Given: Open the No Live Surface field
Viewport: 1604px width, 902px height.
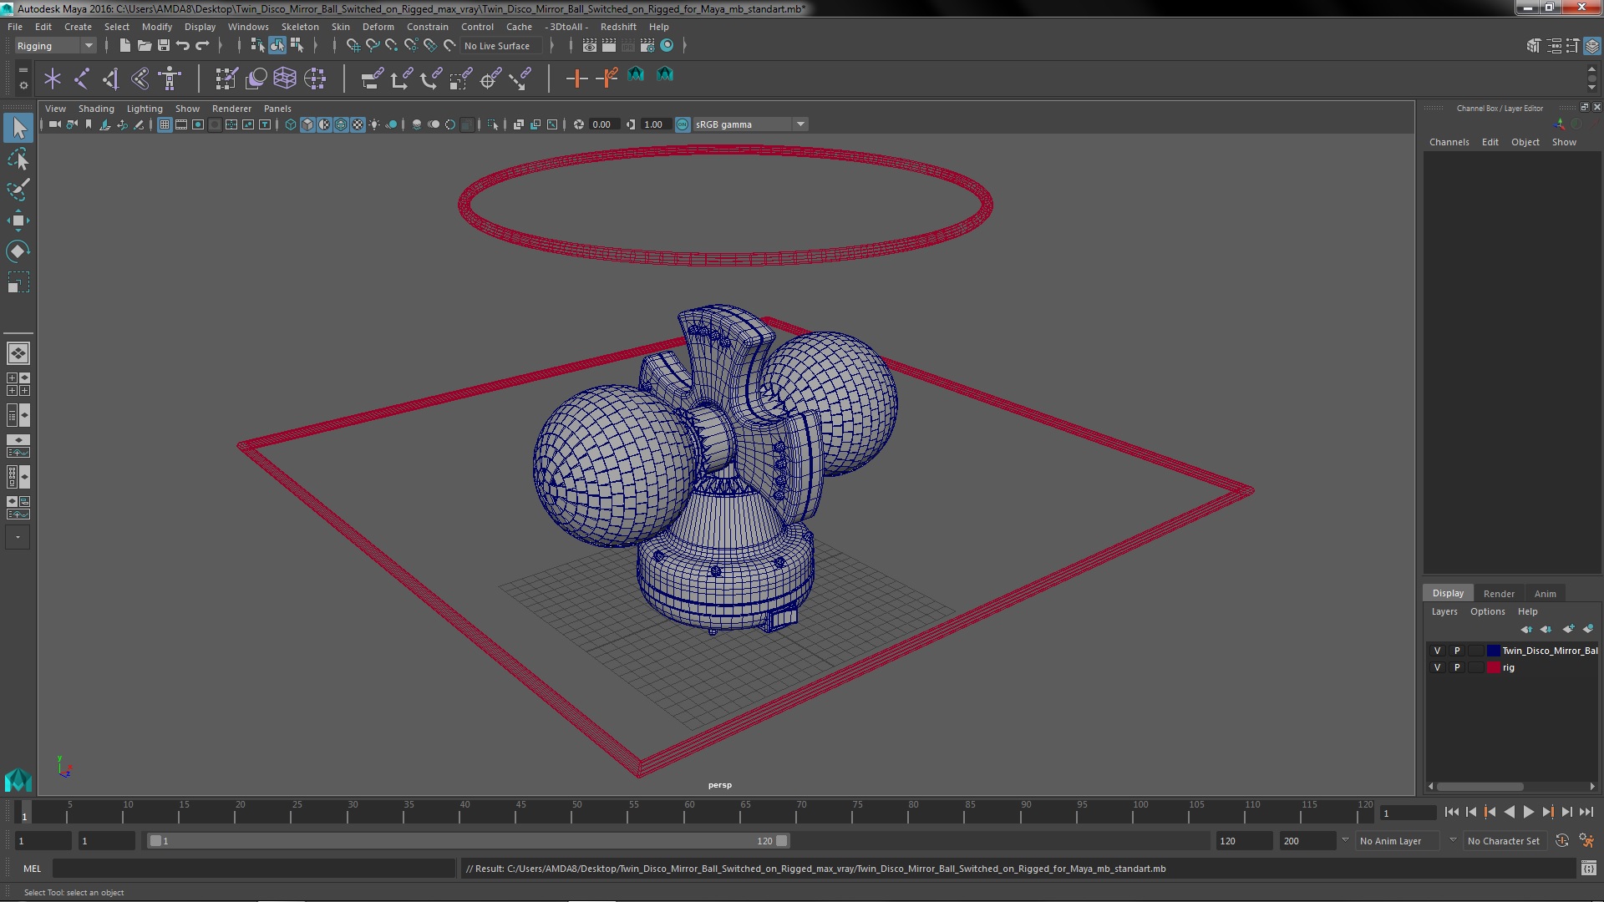Looking at the screenshot, I should coord(501,46).
